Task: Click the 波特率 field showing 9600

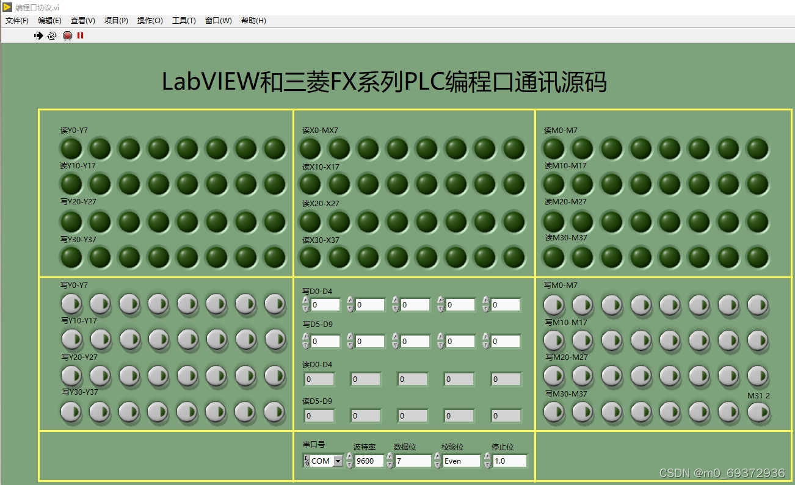Action: pos(369,461)
